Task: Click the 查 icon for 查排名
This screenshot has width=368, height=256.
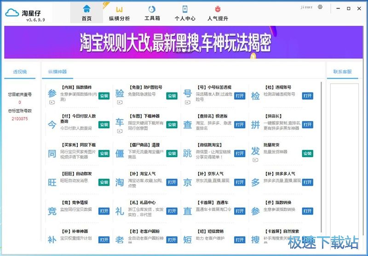Action: pos(188,125)
